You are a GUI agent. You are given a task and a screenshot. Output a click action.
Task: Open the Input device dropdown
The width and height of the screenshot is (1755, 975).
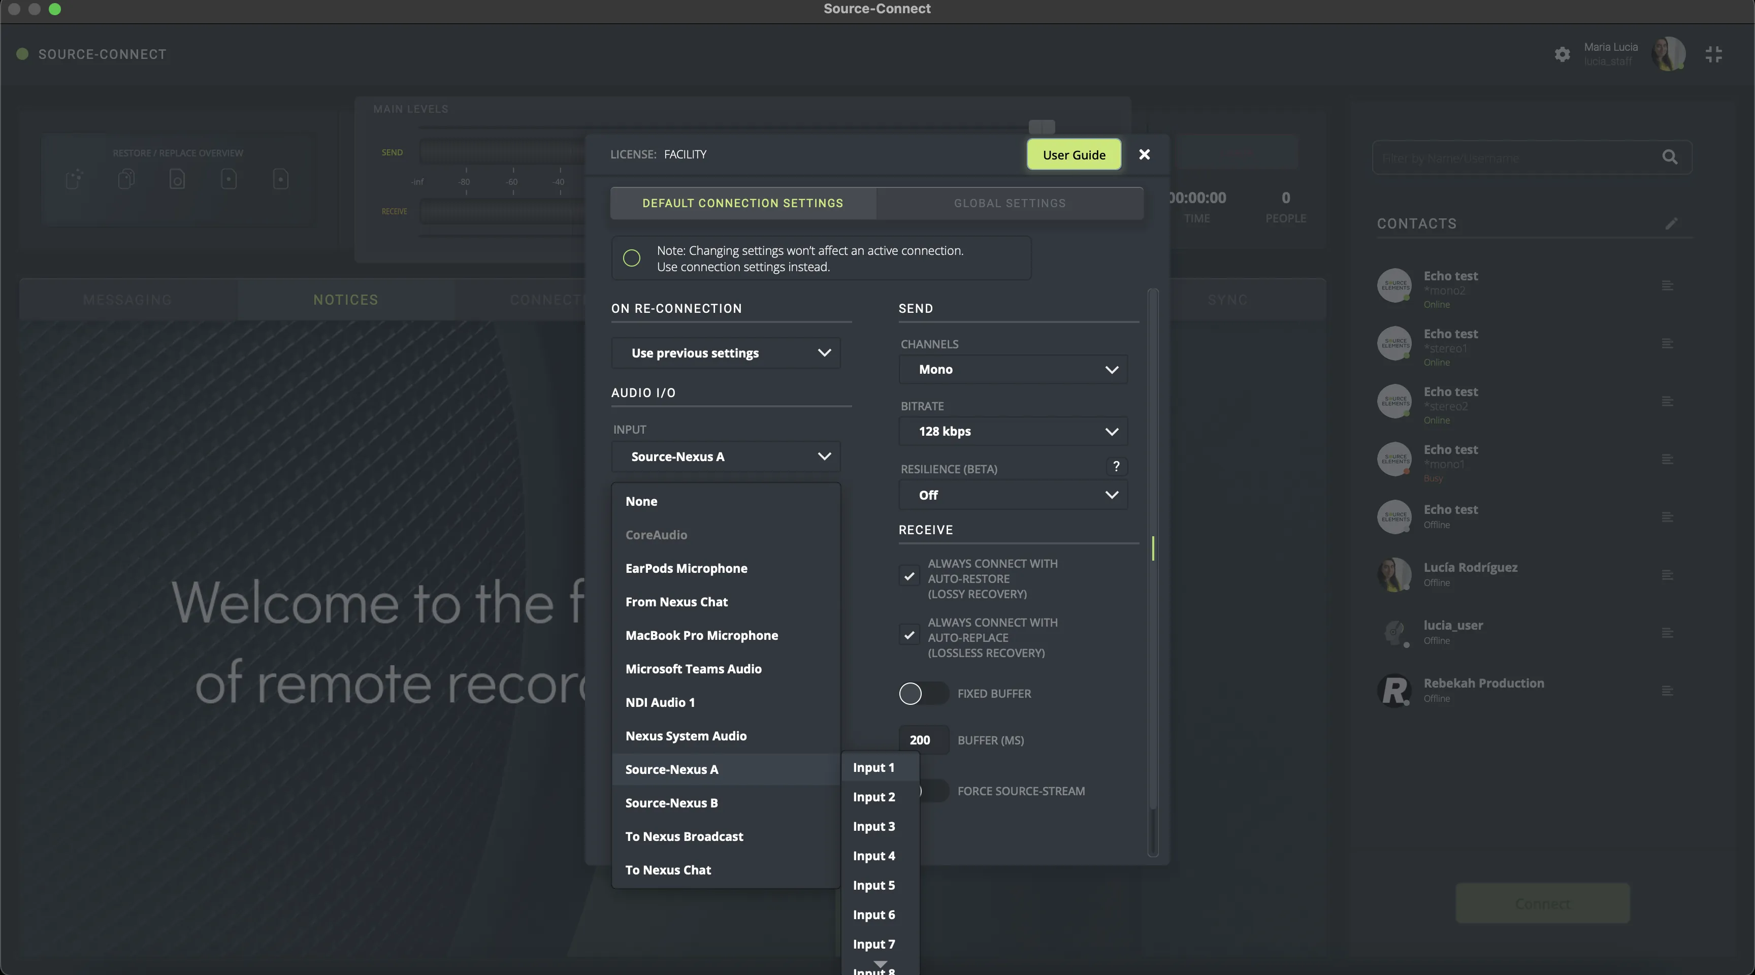click(x=726, y=457)
